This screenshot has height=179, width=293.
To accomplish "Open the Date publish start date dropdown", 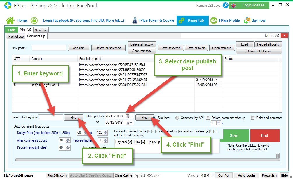I will 129,116.
